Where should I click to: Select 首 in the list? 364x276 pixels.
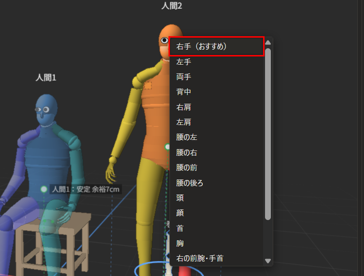point(216,228)
